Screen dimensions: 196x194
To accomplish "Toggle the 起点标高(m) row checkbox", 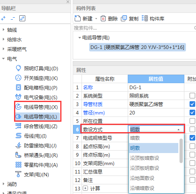I will (x=192, y=146).
